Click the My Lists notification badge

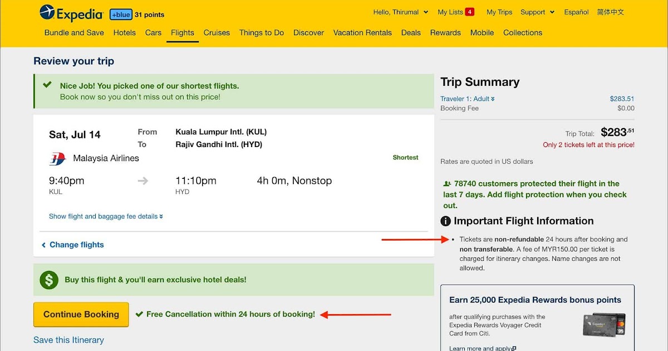pos(470,12)
